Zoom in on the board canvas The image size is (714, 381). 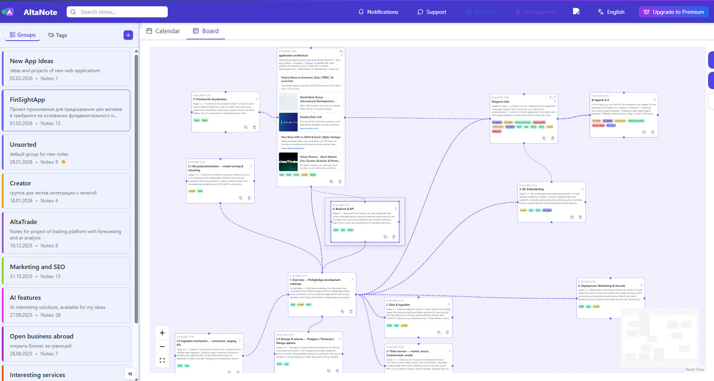click(x=162, y=332)
